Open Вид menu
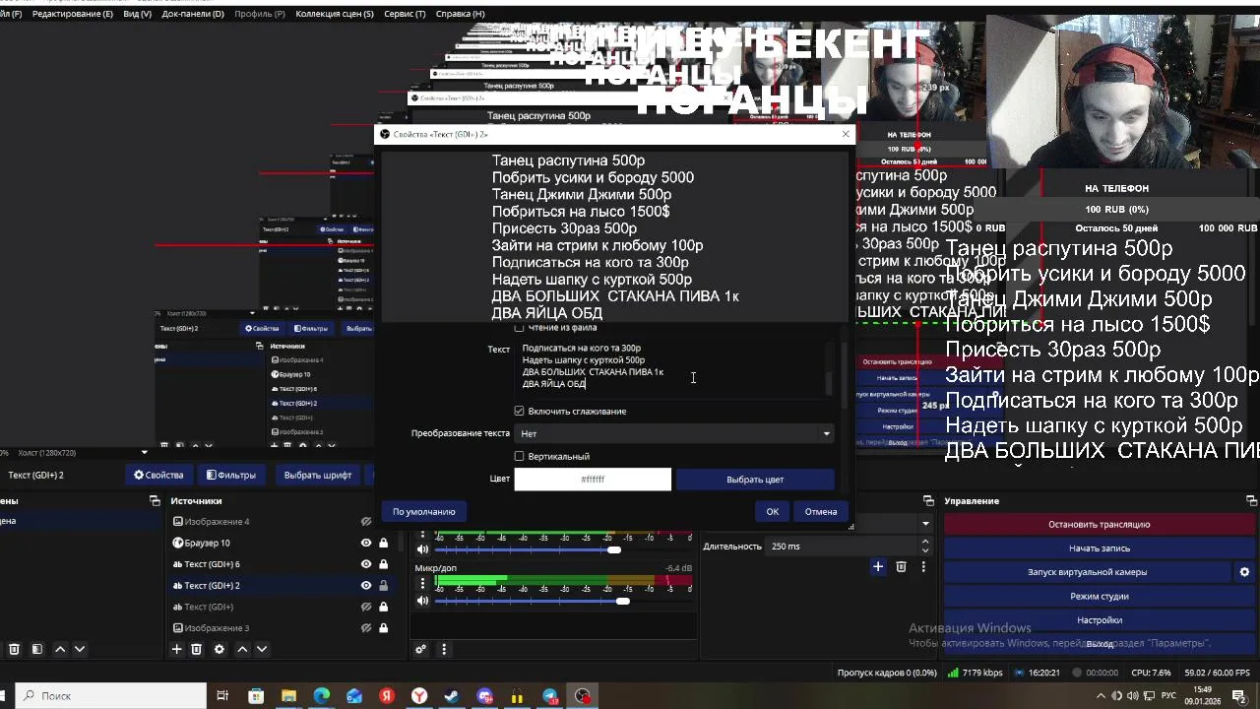The height and width of the screenshot is (709, 1260). click(137, 14)
